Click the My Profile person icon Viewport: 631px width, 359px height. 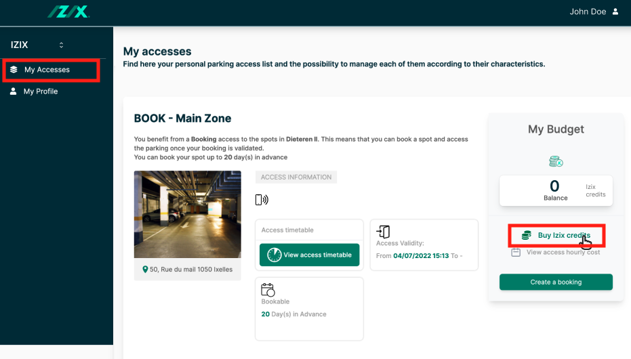tap(13, 91)
